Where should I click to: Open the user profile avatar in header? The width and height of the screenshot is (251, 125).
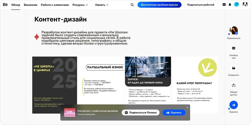[x=236, y=4]
